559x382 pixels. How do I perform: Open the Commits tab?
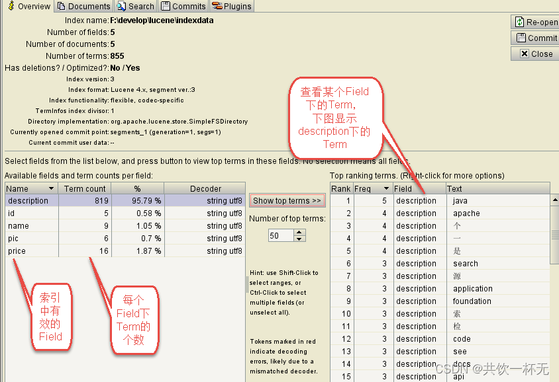tap(183, 6)
